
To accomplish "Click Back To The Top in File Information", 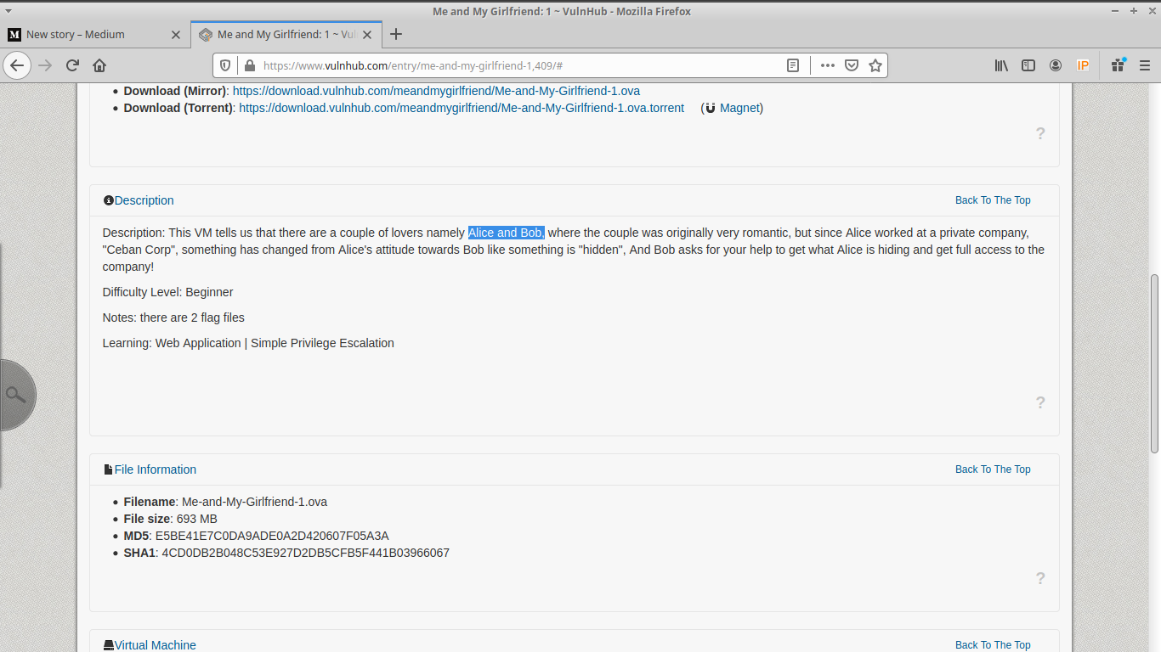I will (993, 469).
